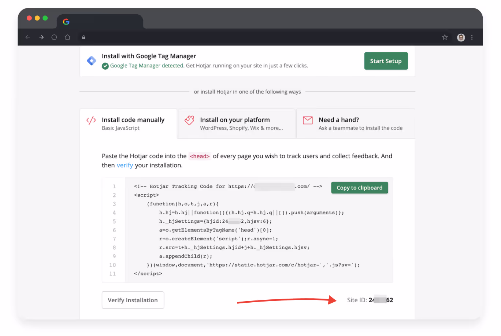Bookmark this page with the star icon

click(x=445, y=37)
